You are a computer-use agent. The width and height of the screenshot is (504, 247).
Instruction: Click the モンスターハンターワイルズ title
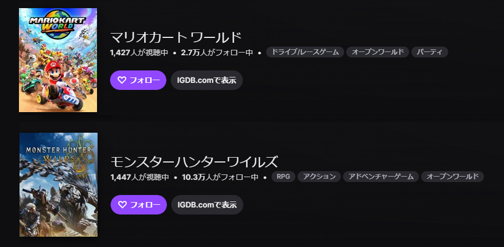pos(194,162)
